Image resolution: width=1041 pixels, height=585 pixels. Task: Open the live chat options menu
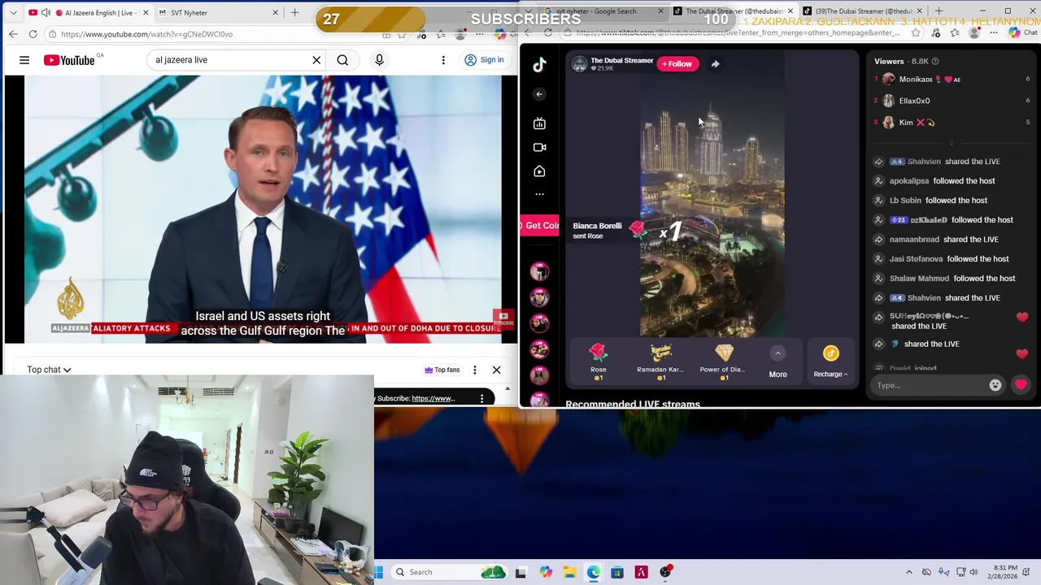[x=475, y=370]
